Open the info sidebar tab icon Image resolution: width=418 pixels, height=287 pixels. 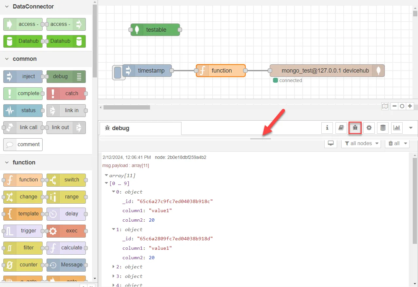[327, 128]
